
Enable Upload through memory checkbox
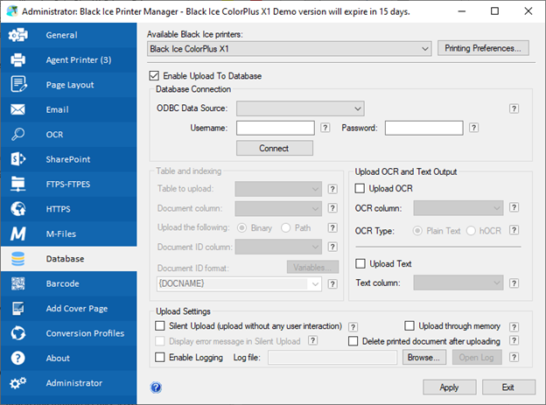pyautogui.click(x=409, y=326)
